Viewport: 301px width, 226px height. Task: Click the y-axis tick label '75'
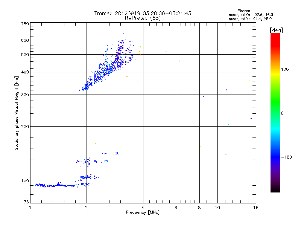[26, 202]
